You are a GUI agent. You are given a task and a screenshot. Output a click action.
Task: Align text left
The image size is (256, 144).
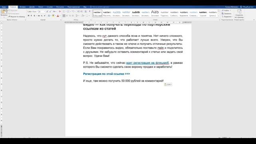(64, 16)
